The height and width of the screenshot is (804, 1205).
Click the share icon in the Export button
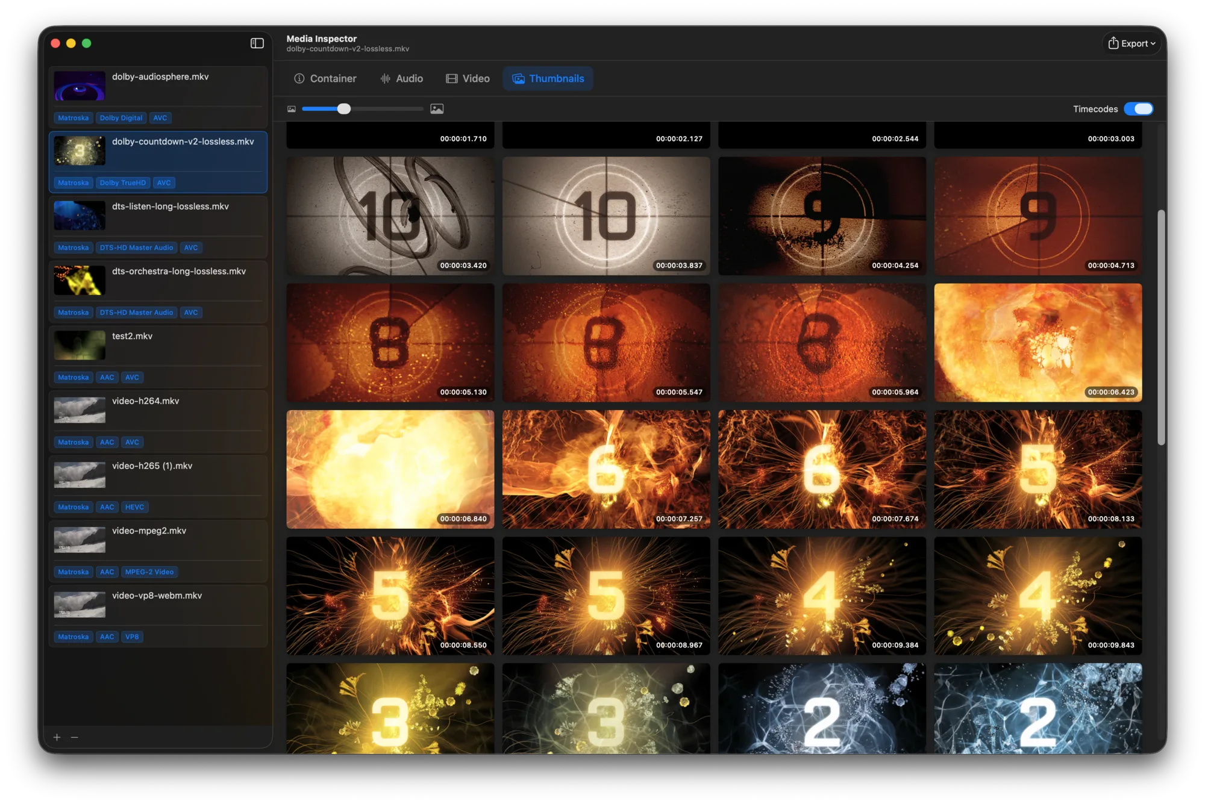pos(1113,43)
